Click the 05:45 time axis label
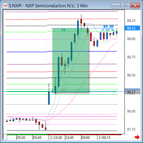 [x=37, y=138]
